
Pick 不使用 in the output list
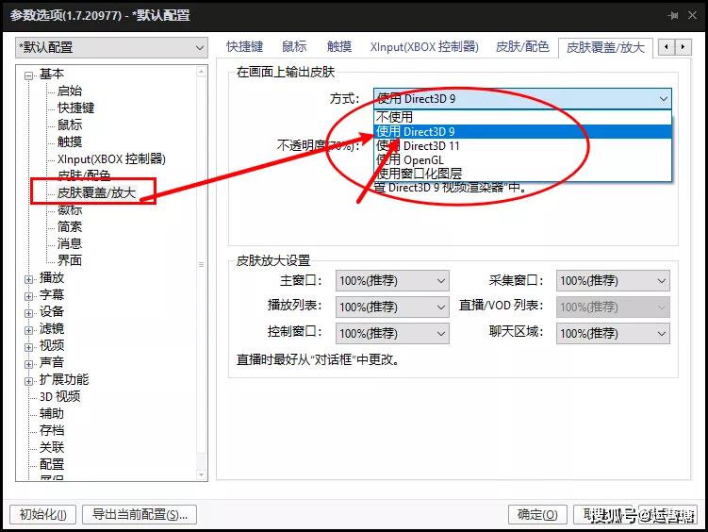[x=522, y=117]
